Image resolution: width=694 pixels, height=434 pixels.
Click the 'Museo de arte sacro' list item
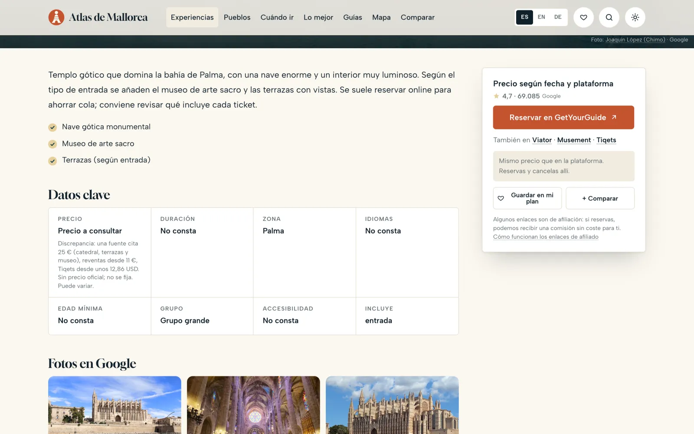tap(91, 144)
